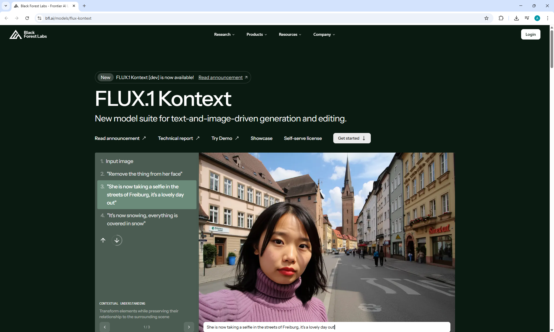Bookmark this page with star icon

coord(486,18)
